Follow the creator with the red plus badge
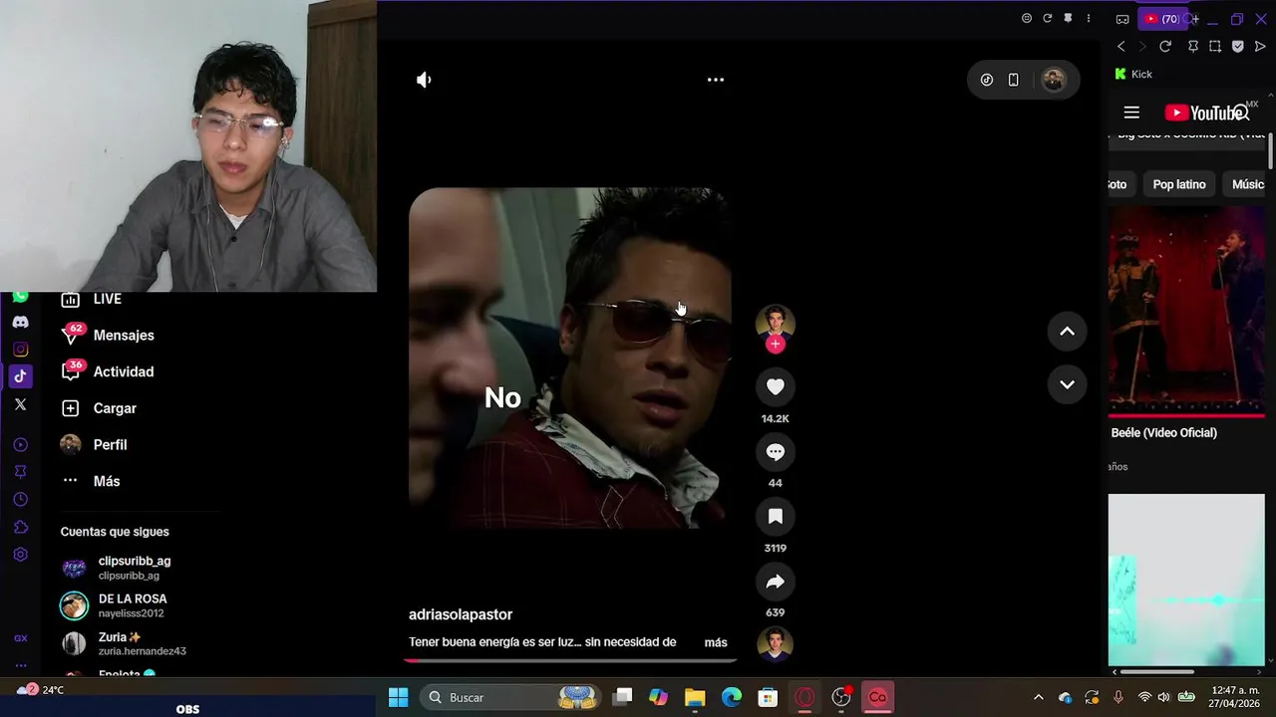 coord(776,345)
